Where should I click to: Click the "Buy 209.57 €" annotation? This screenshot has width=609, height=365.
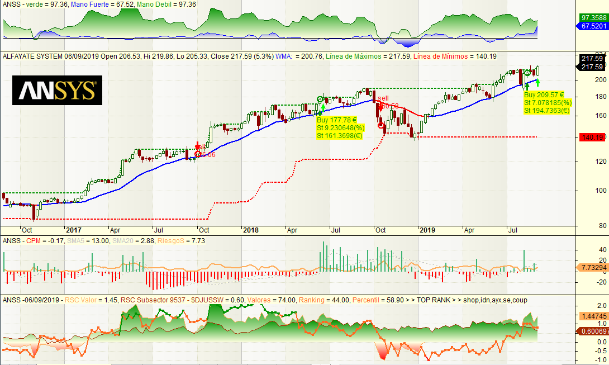point(544,95)
